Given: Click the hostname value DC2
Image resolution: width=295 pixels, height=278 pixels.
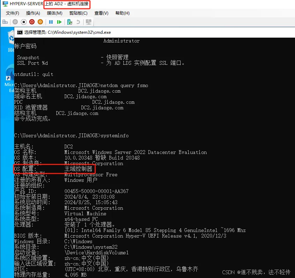Looking at the screenshot, I should 68,147.
